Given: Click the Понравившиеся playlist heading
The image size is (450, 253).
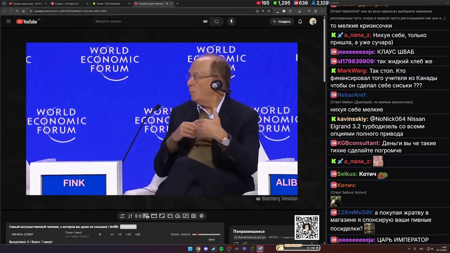Looking at the screenshot, I should (x=249, y=232).
